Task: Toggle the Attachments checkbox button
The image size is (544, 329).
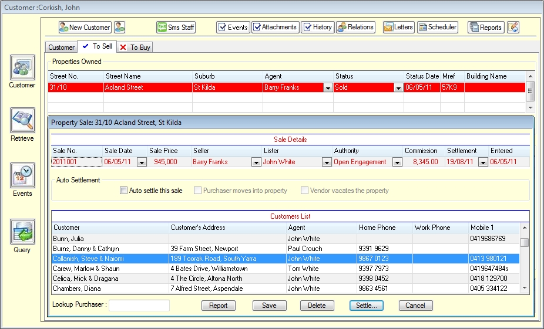Action: coord(275,27)
